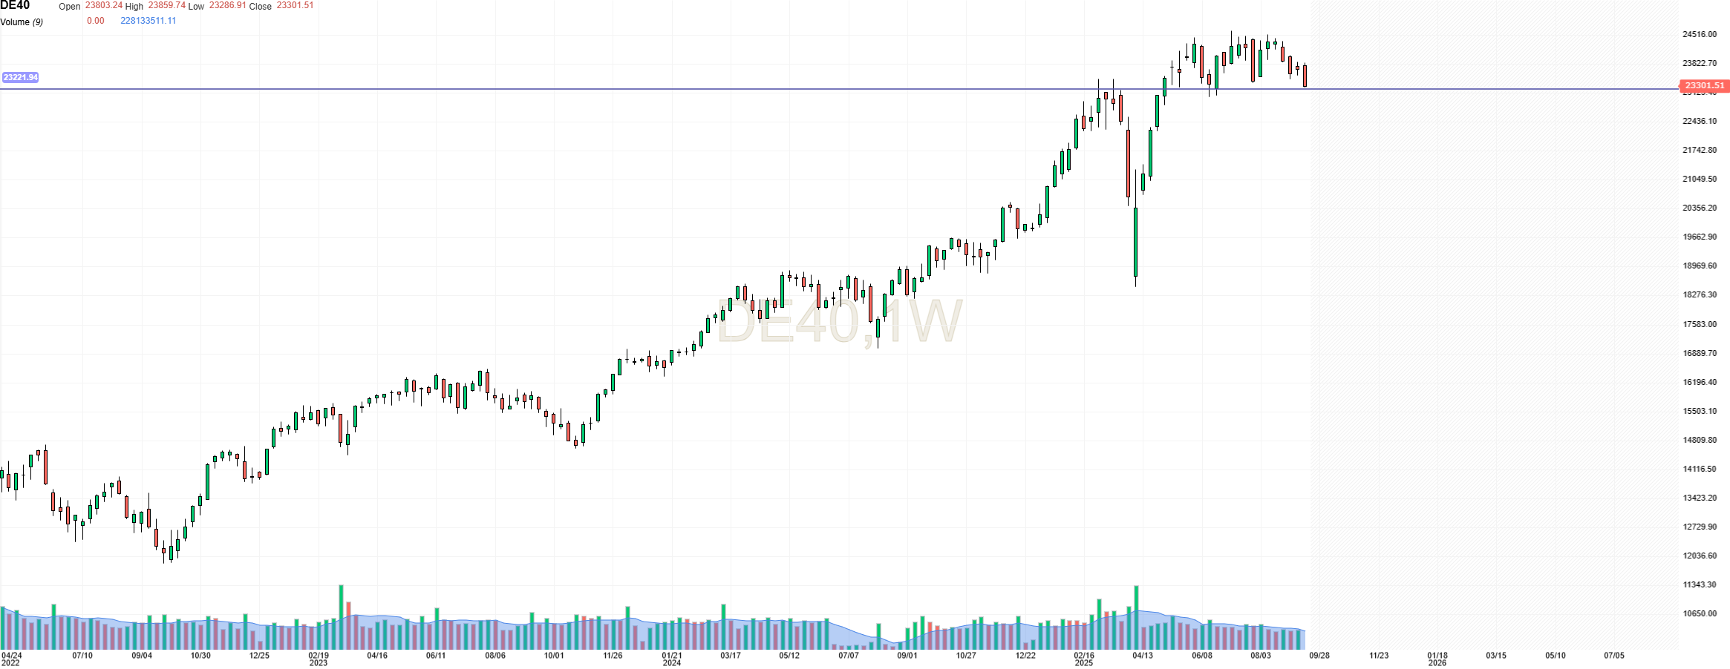The width and height of the screenshot is (1730, 669).
Task: Click the red 23301.51 current price label
Action: [x=1704, y=85]
